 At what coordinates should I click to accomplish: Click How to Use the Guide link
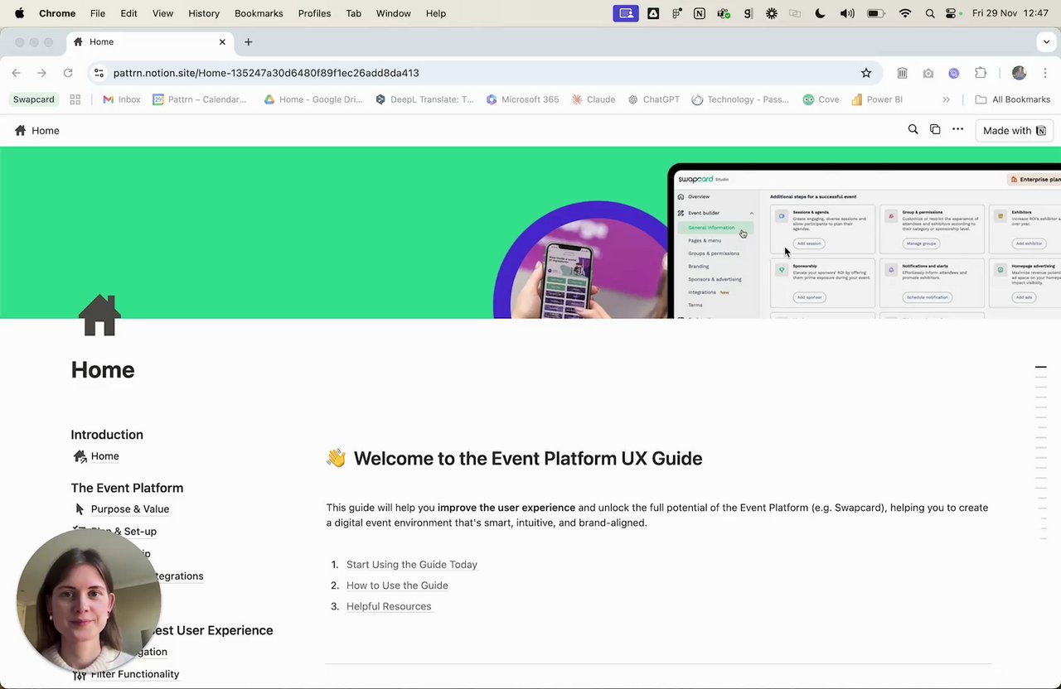click(397, 585)
